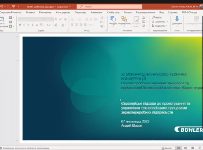203x150 pixels.
Task: Toggle italic К formatting
Action: coord(24,25)
